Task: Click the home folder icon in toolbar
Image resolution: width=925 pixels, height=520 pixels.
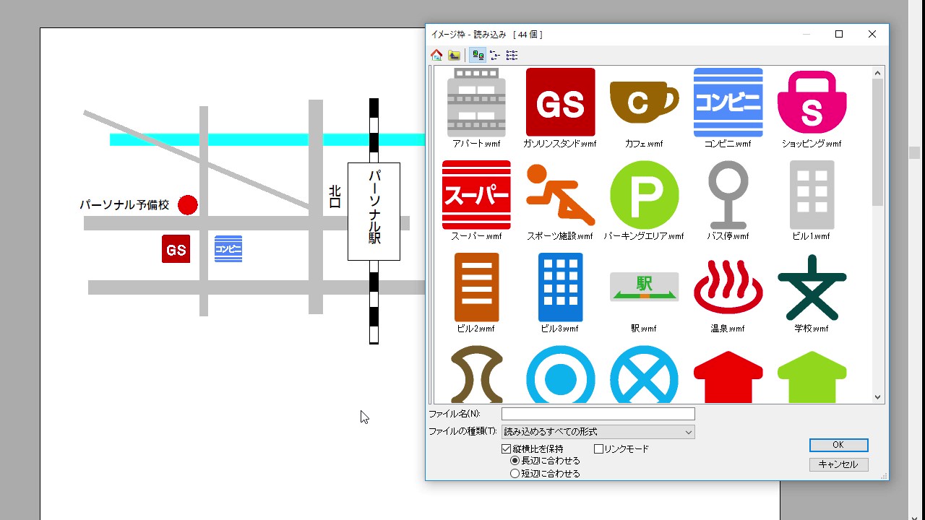Action: [436, 55]
